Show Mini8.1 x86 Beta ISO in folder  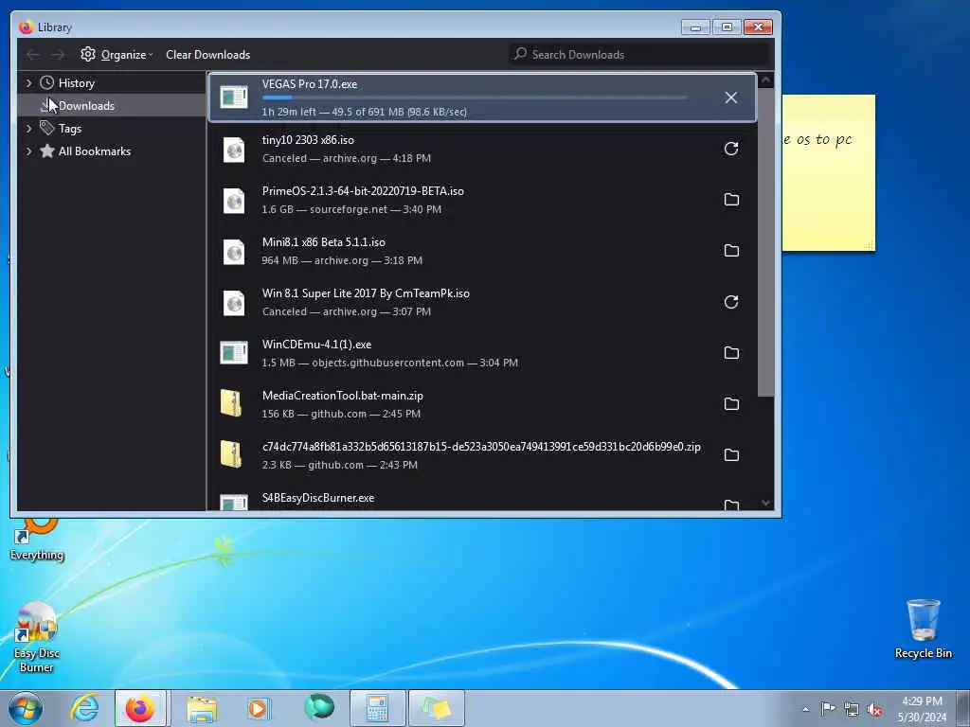pyautogui.click(x=731, y=250)
